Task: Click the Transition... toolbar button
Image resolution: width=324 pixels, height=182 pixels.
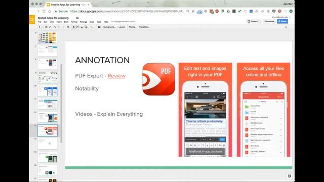Action: pyautogui.click(x=144, y=27)
